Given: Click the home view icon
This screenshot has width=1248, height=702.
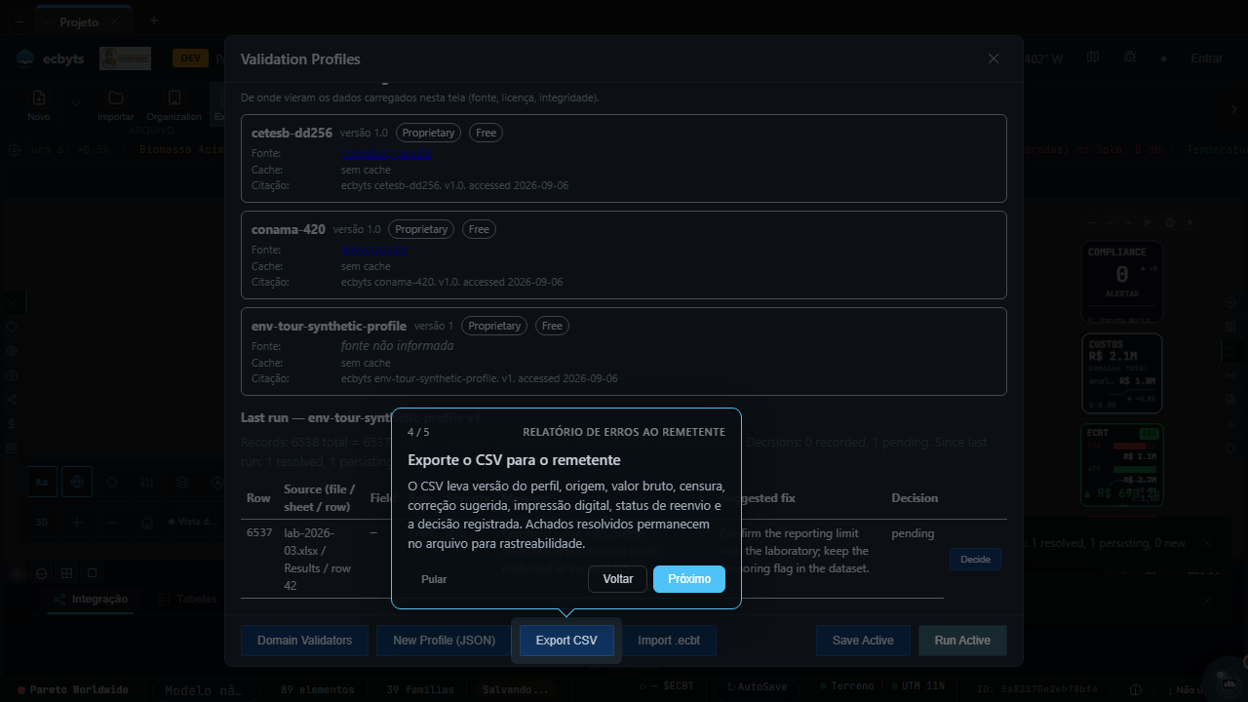Looking at the screenshot, I should click(147, 523).
